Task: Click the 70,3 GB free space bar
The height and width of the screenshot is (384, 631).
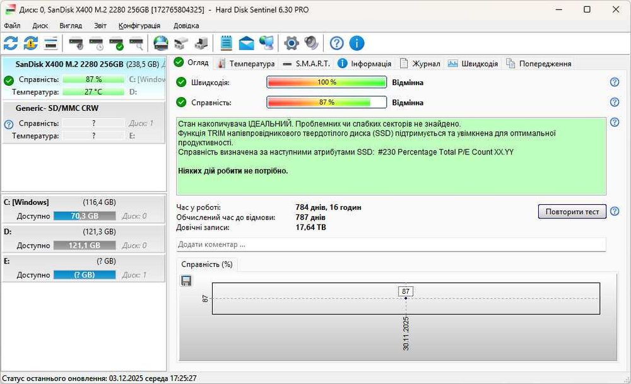Action: (85, 216)
